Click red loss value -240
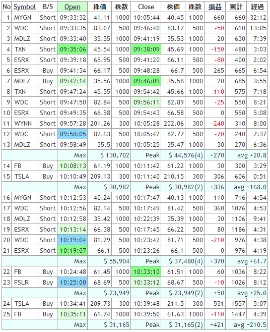 (217, 124)
